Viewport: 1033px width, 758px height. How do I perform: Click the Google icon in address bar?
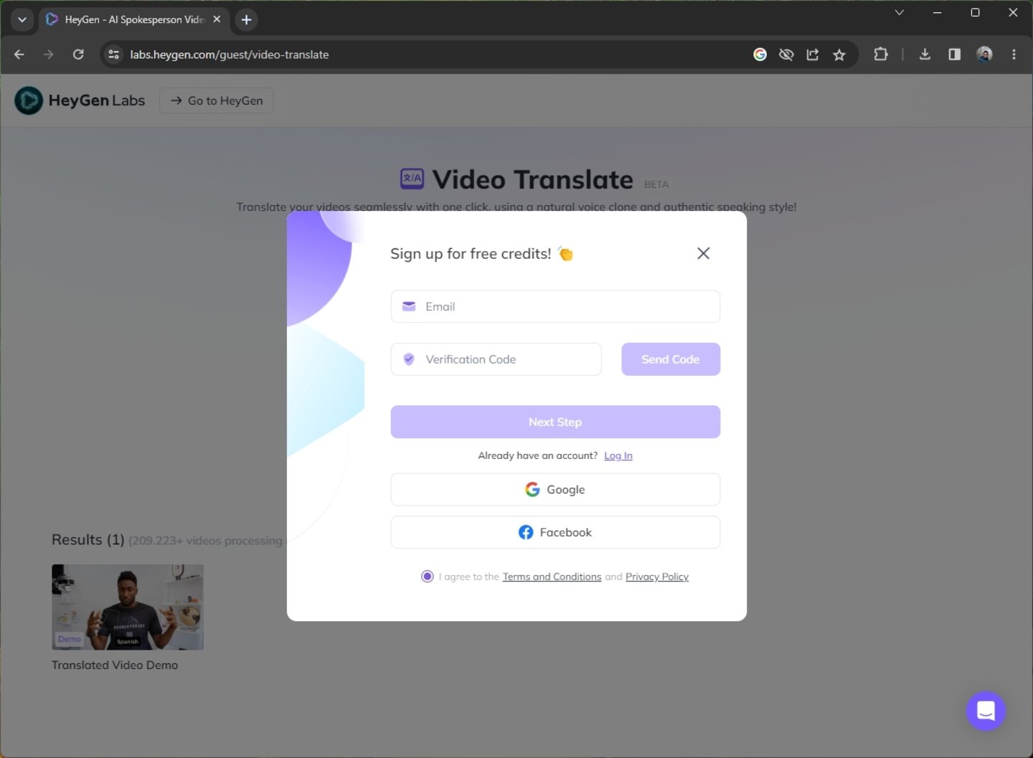[760, 55]
